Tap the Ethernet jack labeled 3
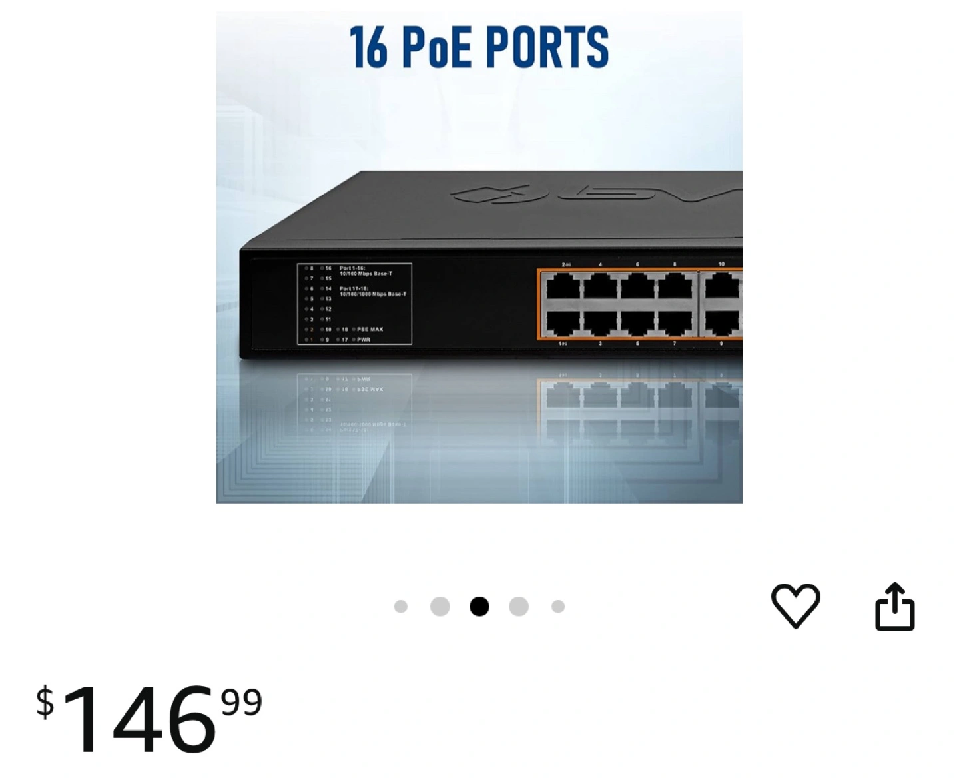Screen dimensions: 959x778 tap(599, 324)
